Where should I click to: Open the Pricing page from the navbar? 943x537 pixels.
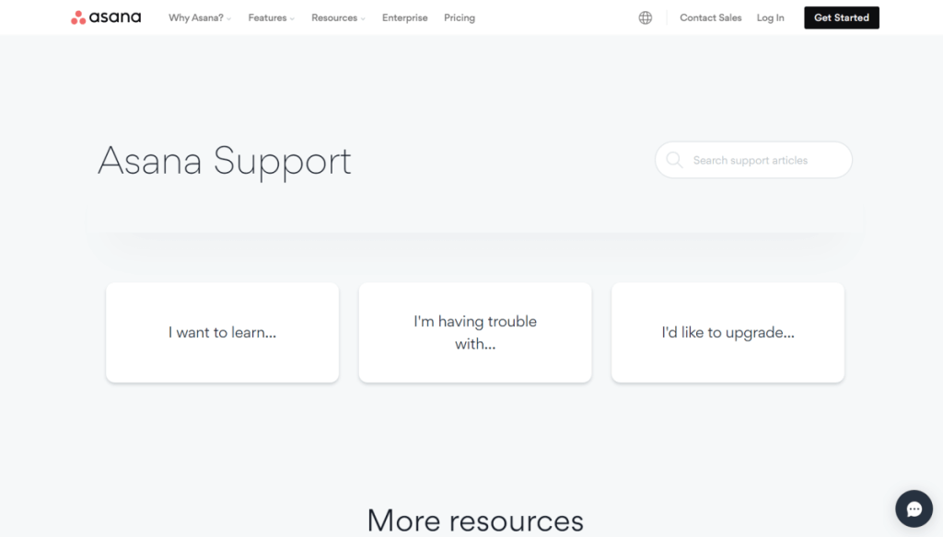[459, 17]
